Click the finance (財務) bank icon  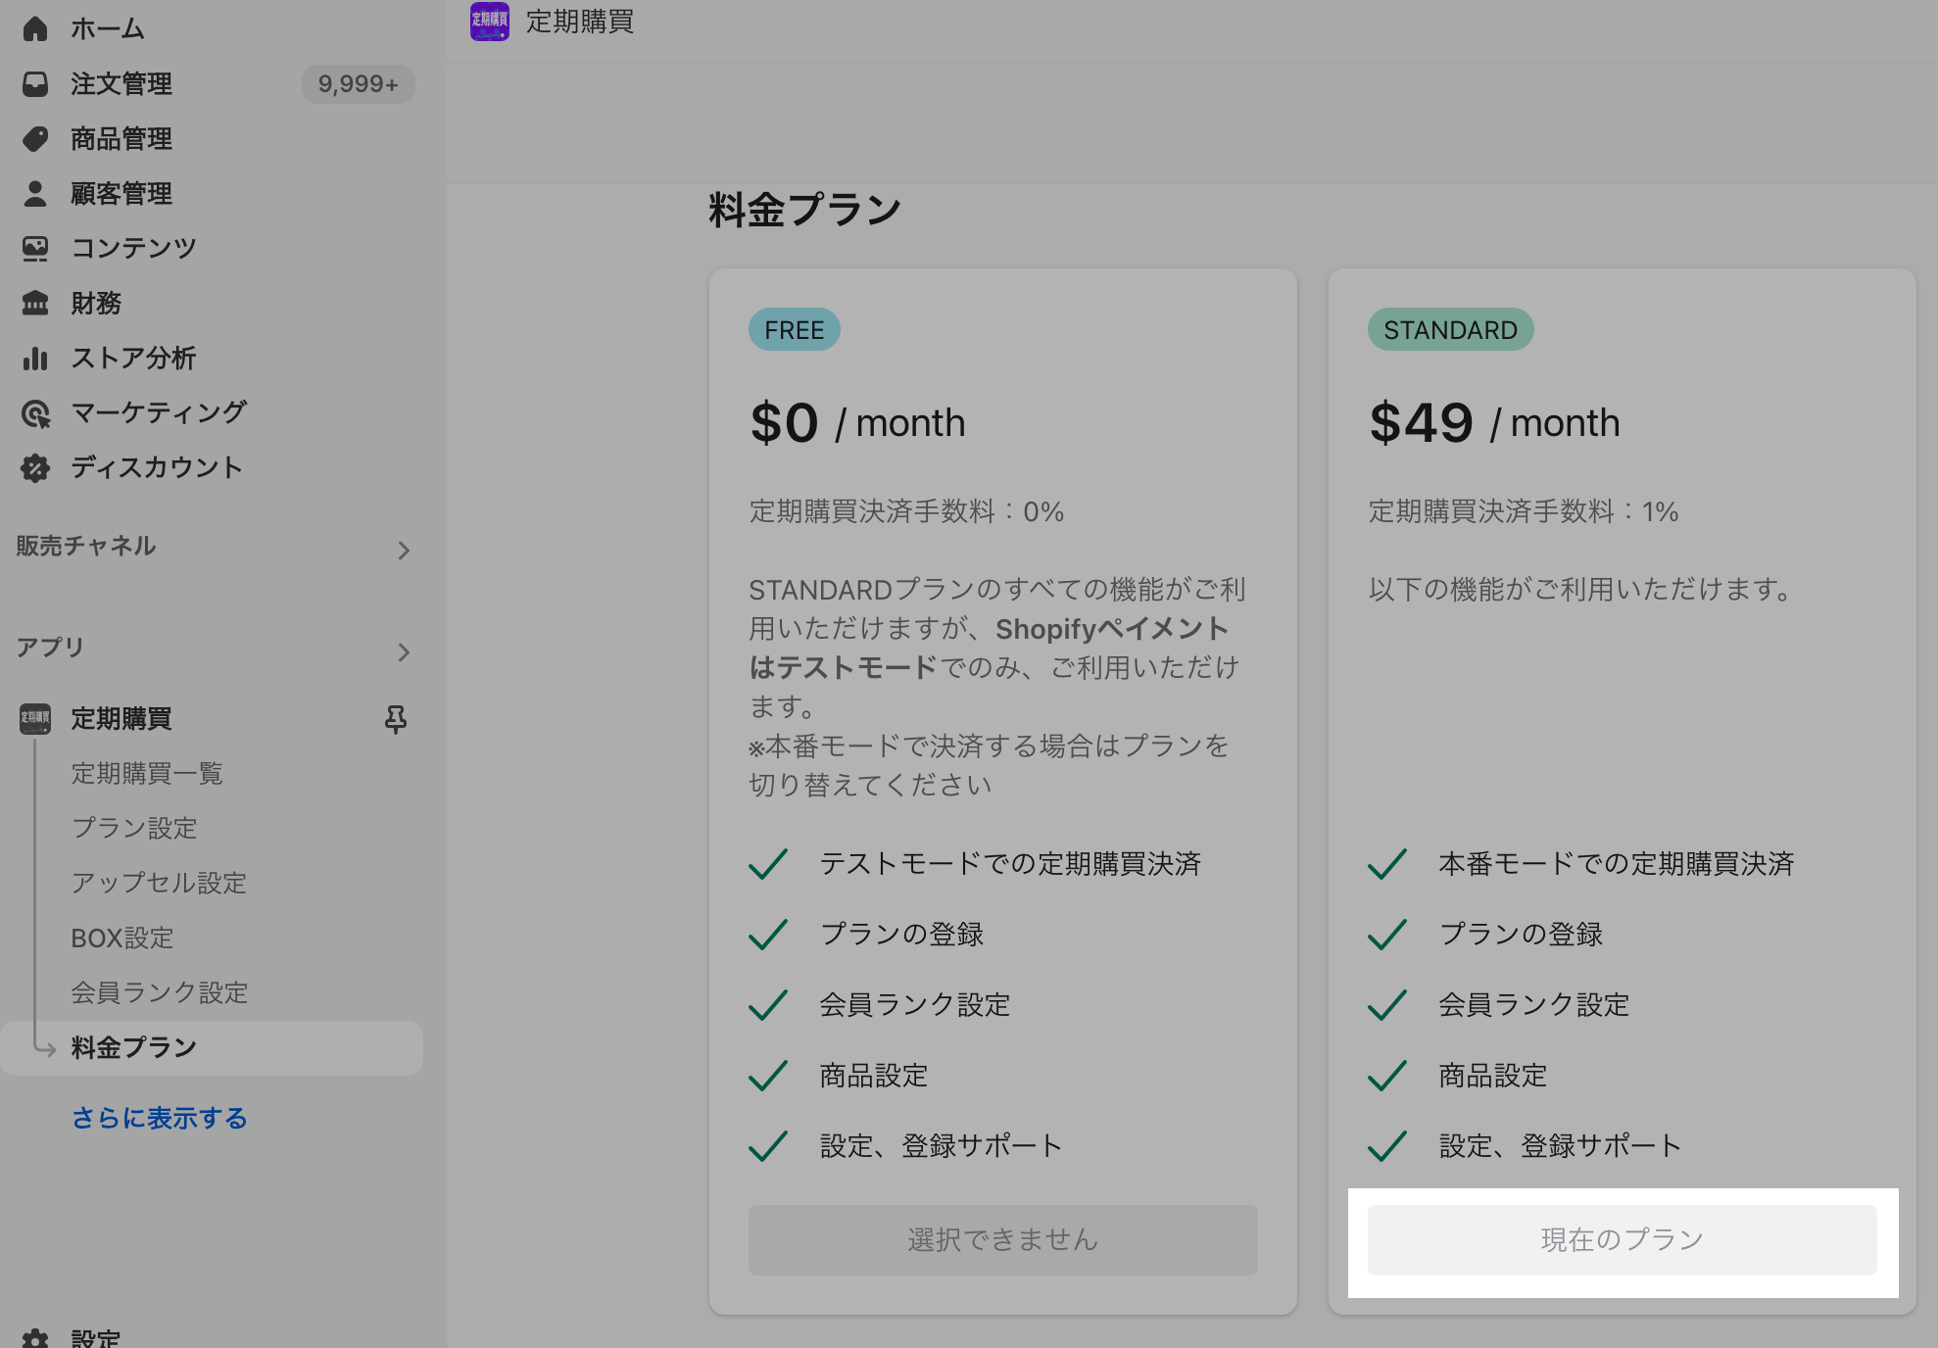point(35,304)
